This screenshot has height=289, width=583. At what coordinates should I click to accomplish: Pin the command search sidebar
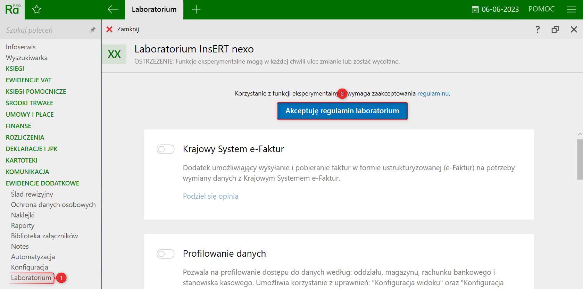92,30
